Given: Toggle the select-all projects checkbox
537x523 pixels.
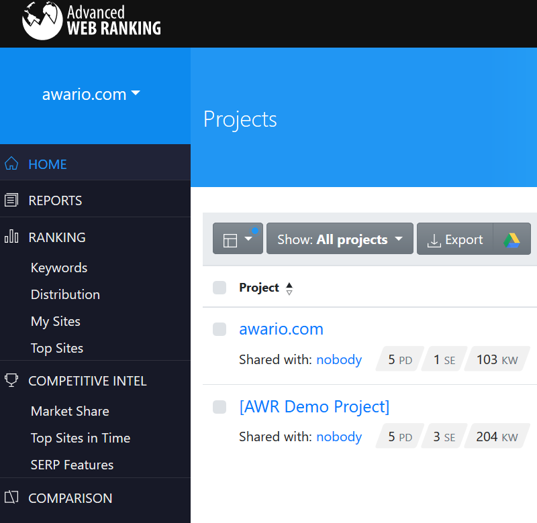Looking at the screenshot, I should click(x=219, y=288).
